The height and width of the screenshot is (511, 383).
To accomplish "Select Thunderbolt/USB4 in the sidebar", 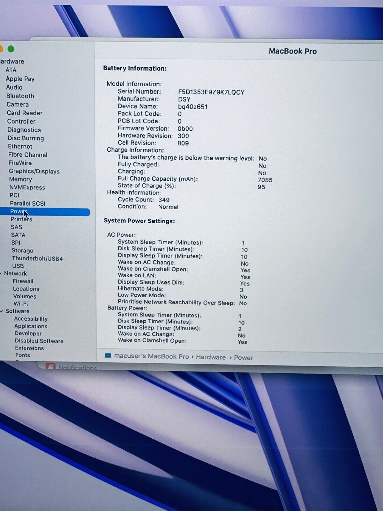I will click(x=37, y=258).
